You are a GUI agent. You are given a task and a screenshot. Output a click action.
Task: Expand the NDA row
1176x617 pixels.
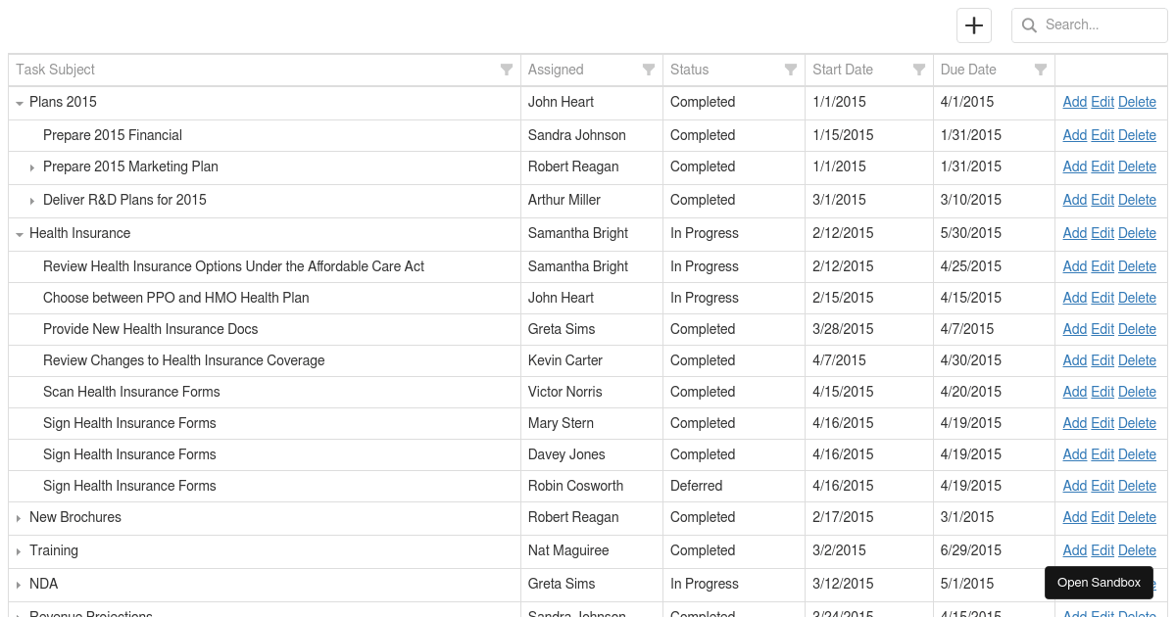[x=19, y=584]
